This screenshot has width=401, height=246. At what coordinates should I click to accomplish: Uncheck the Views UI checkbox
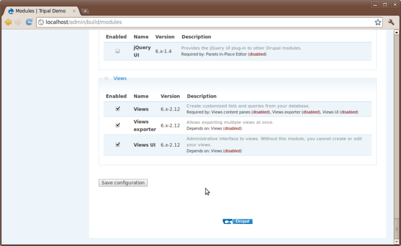pyautogui.click(x=118, y=144)
